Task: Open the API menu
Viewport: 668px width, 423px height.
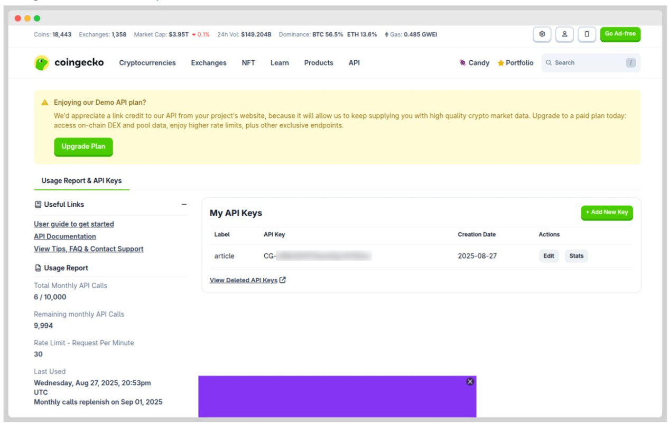Action: point(354,62)
